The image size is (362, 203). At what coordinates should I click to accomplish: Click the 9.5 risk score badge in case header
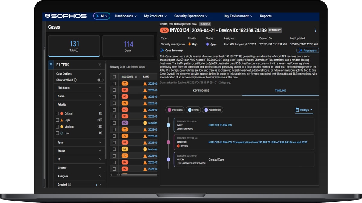[x=164, y=30]
